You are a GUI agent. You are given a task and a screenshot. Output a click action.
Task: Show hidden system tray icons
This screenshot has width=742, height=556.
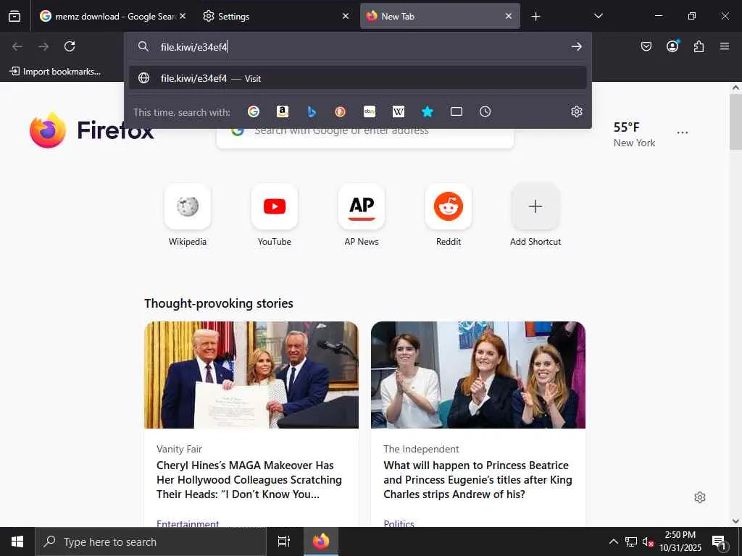pos(613,542)
